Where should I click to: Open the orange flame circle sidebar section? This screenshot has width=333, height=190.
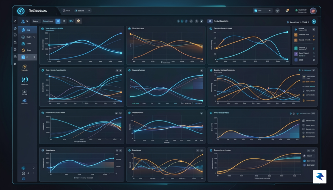tap(25, 68)
